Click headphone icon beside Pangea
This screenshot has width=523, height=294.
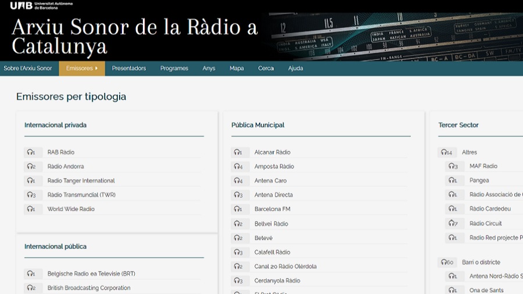tap(454, 180)
